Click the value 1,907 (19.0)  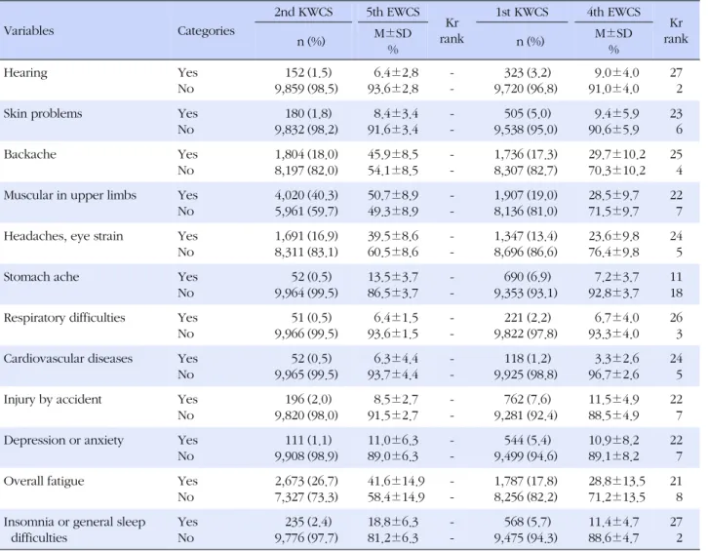pos(525,195)
